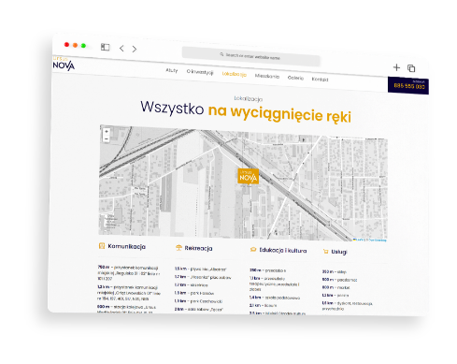The width and height of the screenshot is (457, 364).
Task: Call via the phone number button
Action: pos(408,85)
